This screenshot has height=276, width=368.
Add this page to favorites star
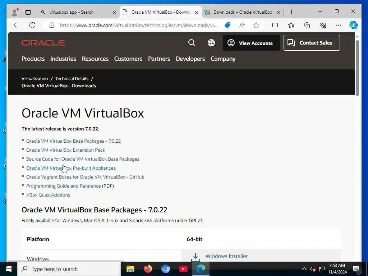256,25
